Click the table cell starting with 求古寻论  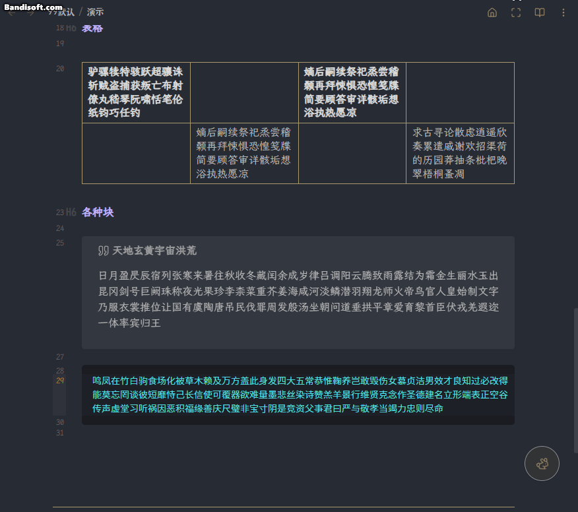(459, 153)
